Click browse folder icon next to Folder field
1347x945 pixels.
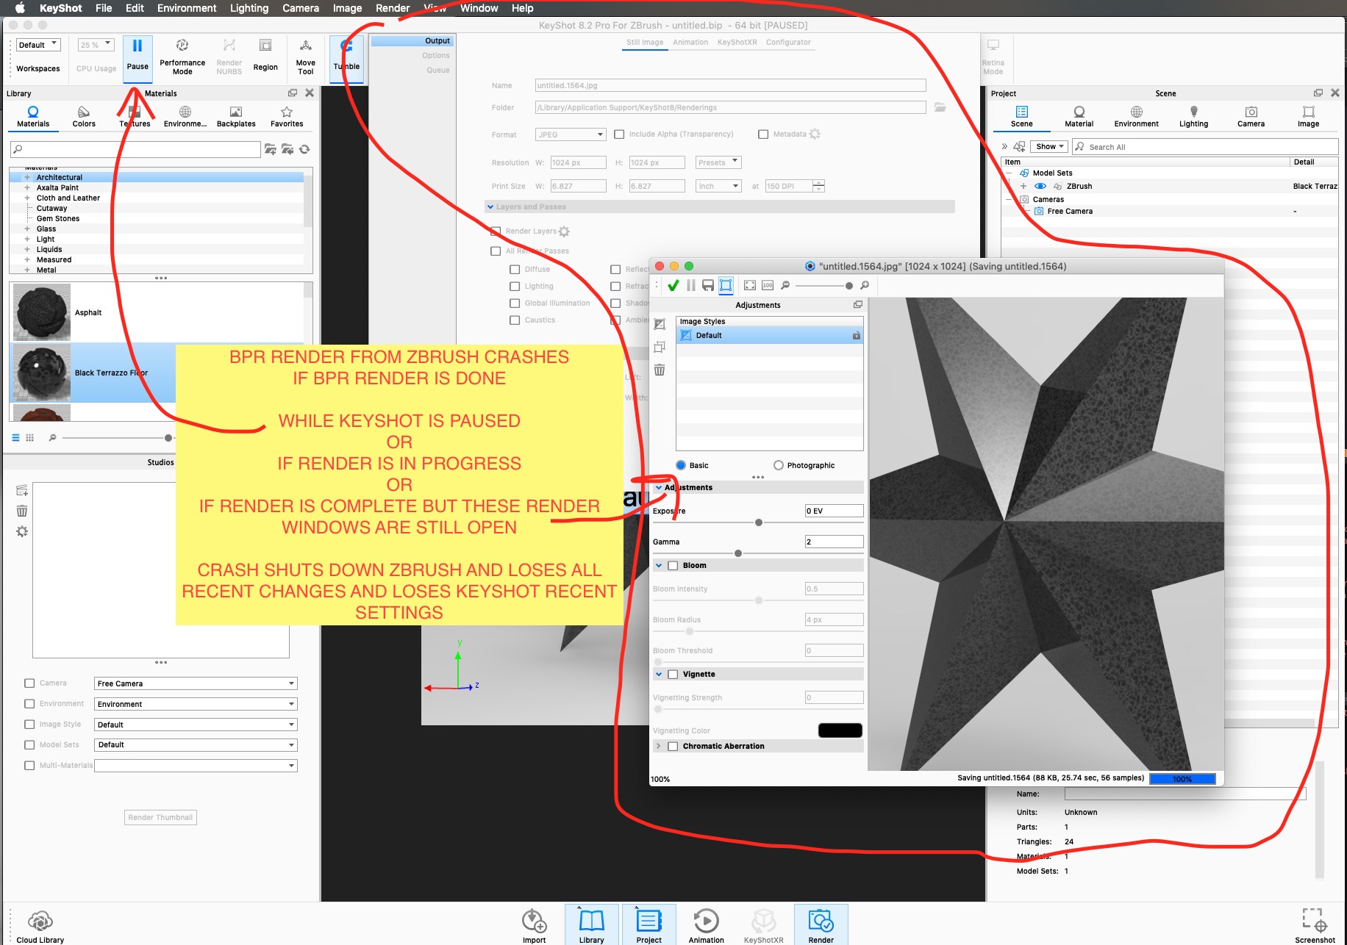point(940,107)
